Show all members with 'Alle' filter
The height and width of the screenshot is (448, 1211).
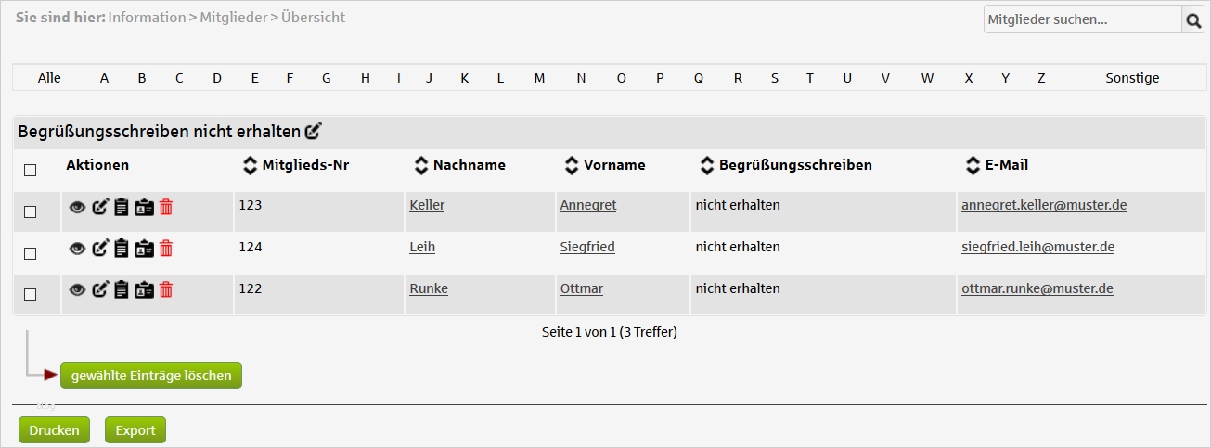49,78
